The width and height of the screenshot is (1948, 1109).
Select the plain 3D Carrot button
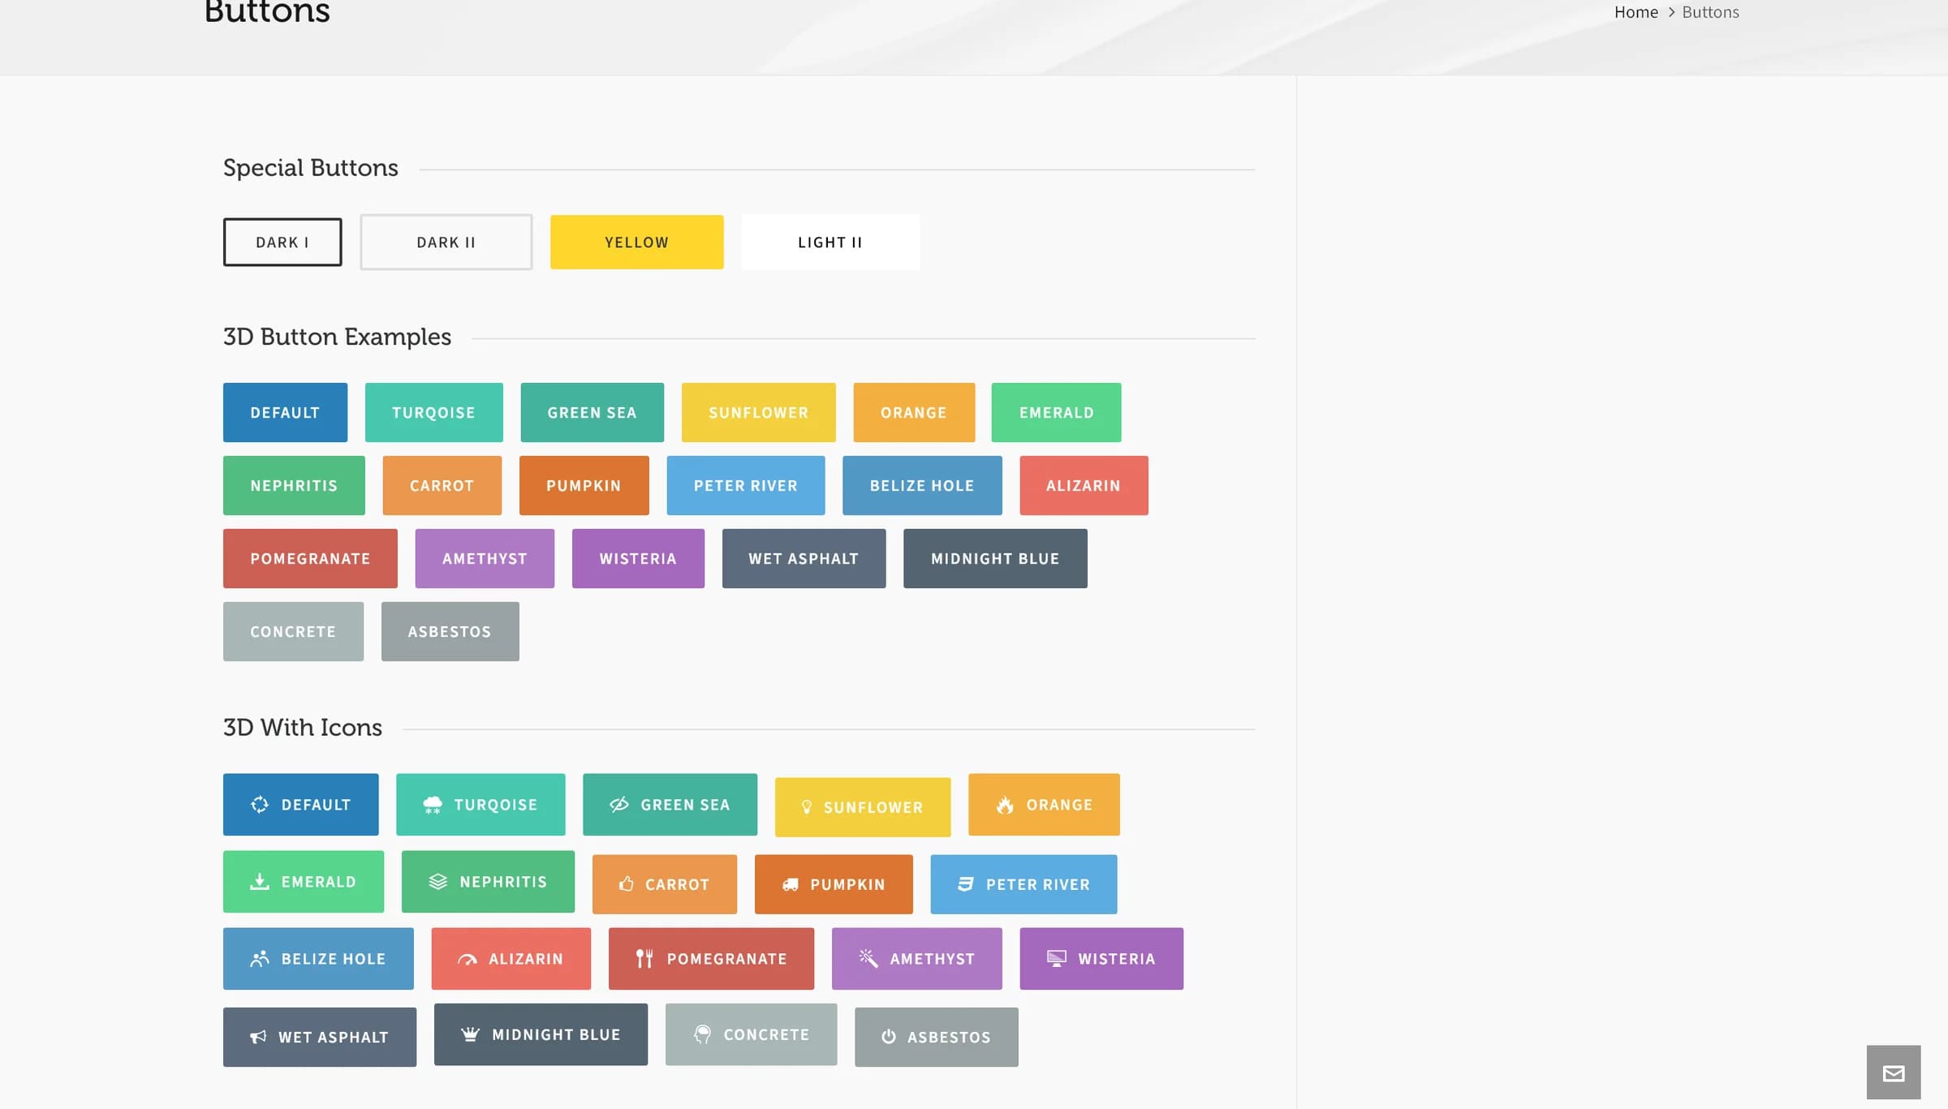(x=442, y=485)
